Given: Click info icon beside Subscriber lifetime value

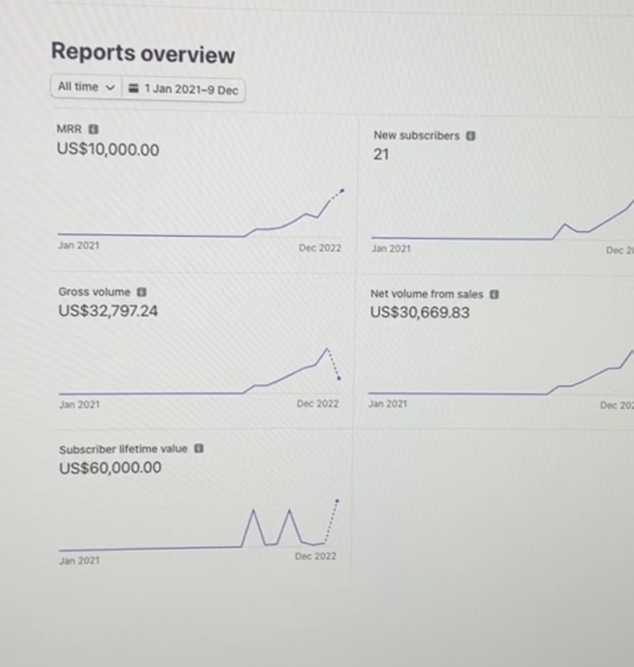Looking at the screenshot, I should coord(199,448).
